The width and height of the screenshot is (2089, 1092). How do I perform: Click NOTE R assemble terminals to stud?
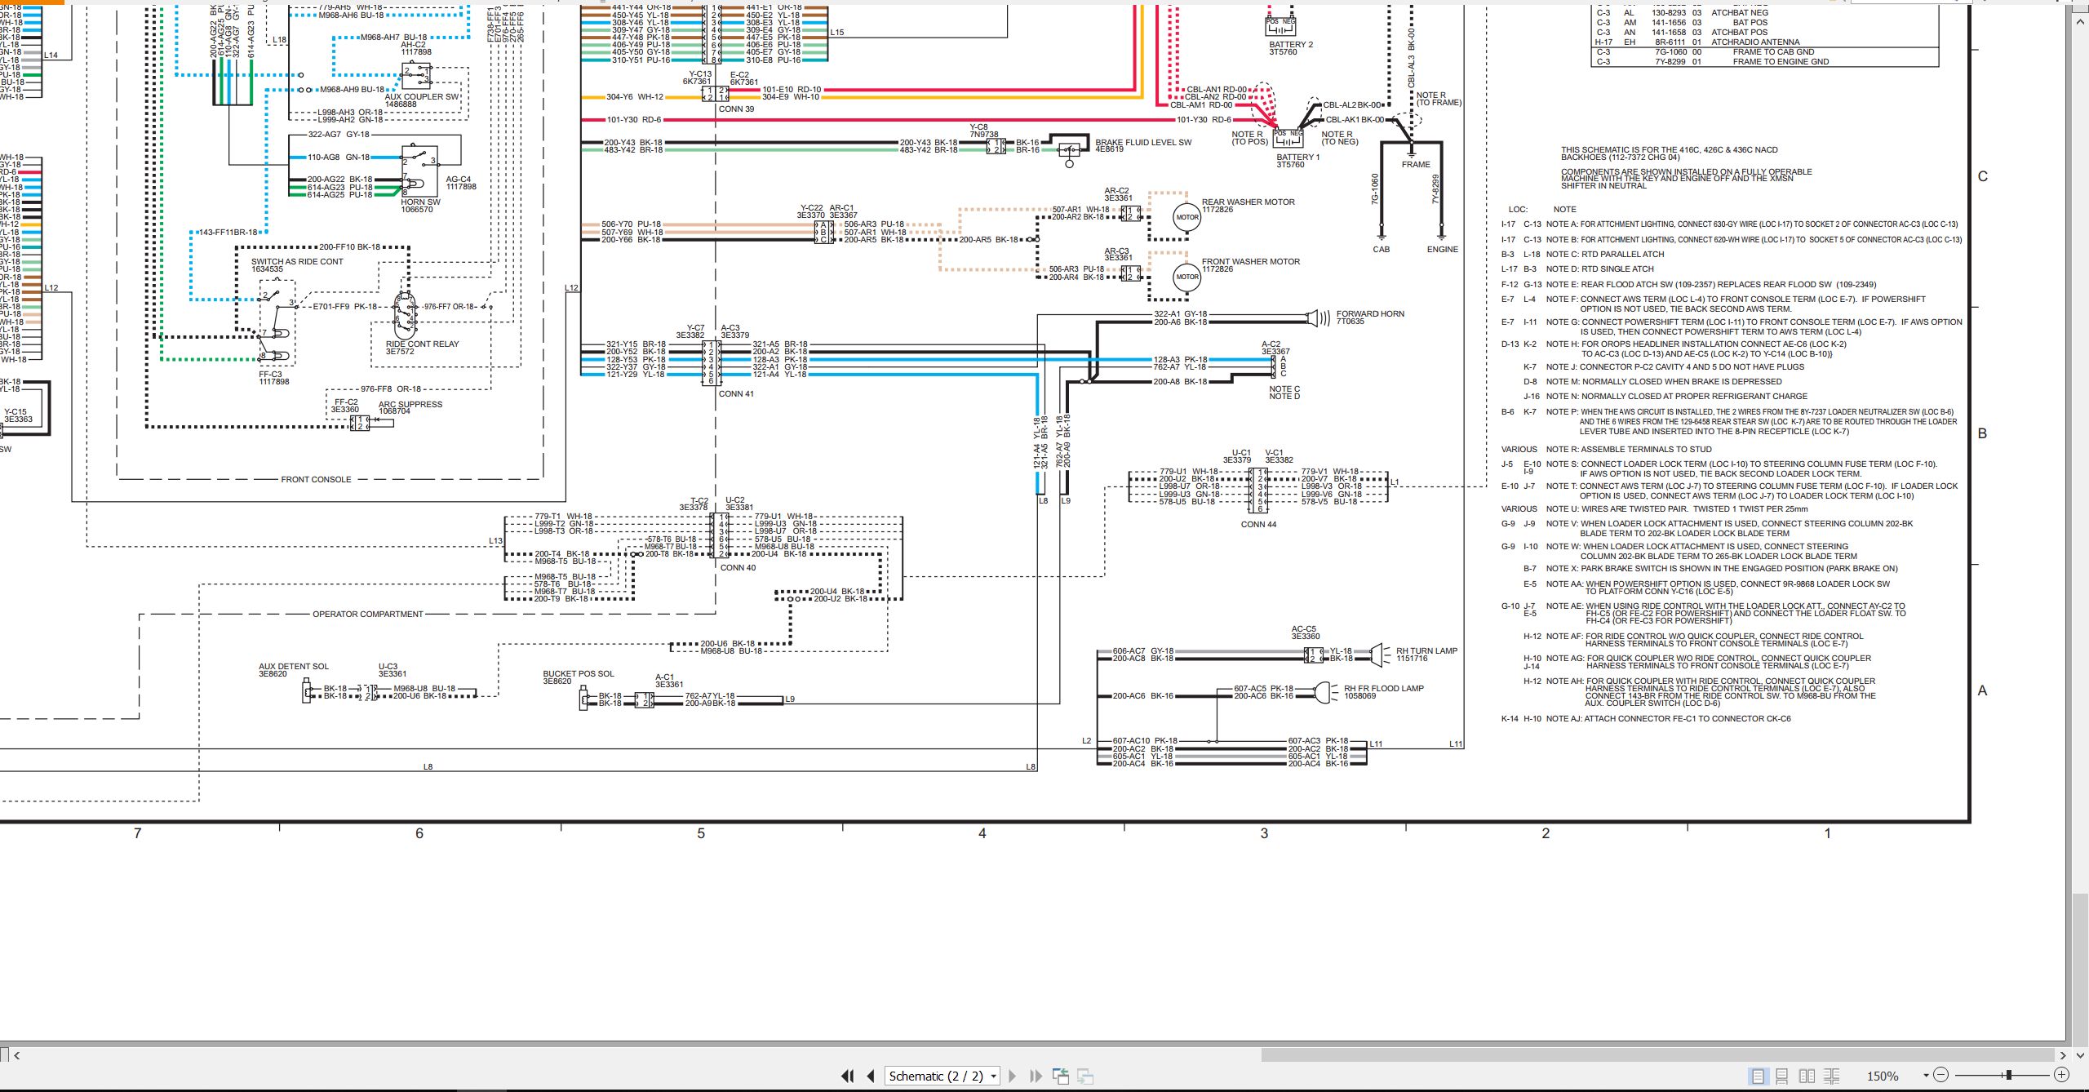pyautogui.click(x=1629, y=450)
